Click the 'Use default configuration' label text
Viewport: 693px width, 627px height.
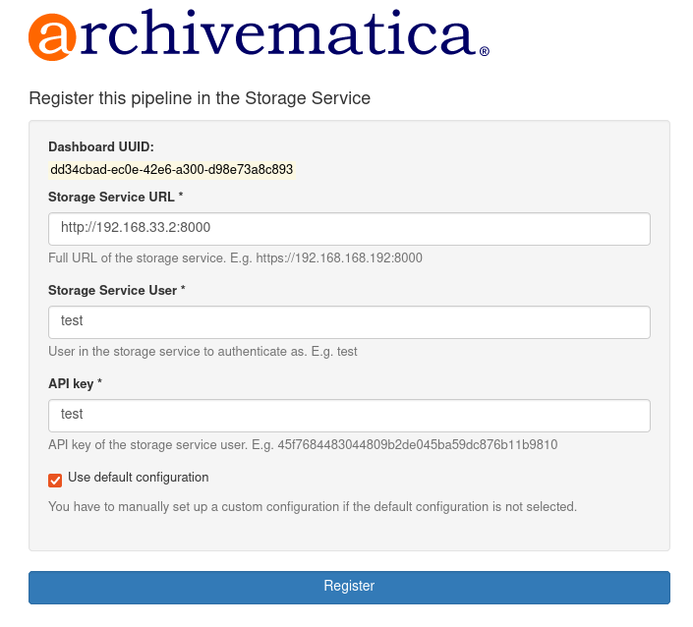click(139, 478)
